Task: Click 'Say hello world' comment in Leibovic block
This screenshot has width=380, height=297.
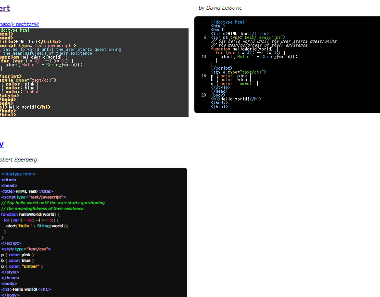Action: click(274, 41)
